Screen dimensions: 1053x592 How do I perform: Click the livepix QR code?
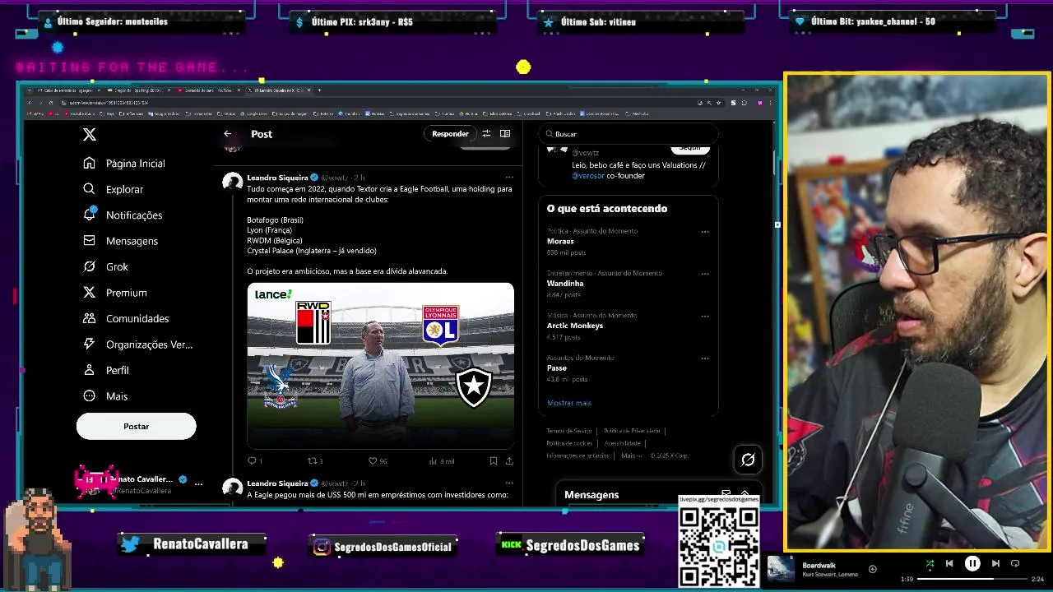718,546
